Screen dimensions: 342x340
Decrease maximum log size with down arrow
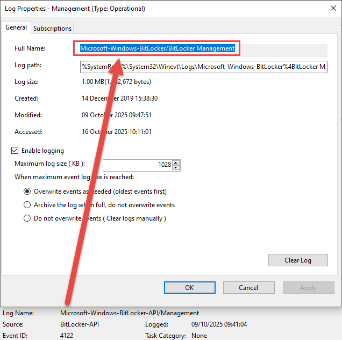click(176, 167)
